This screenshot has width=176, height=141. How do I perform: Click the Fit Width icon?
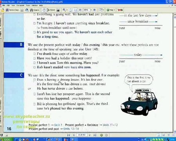75,10
